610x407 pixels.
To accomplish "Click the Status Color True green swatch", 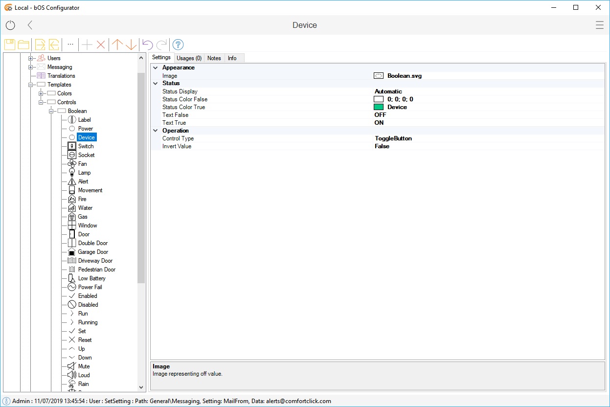I will pos(378,107).
